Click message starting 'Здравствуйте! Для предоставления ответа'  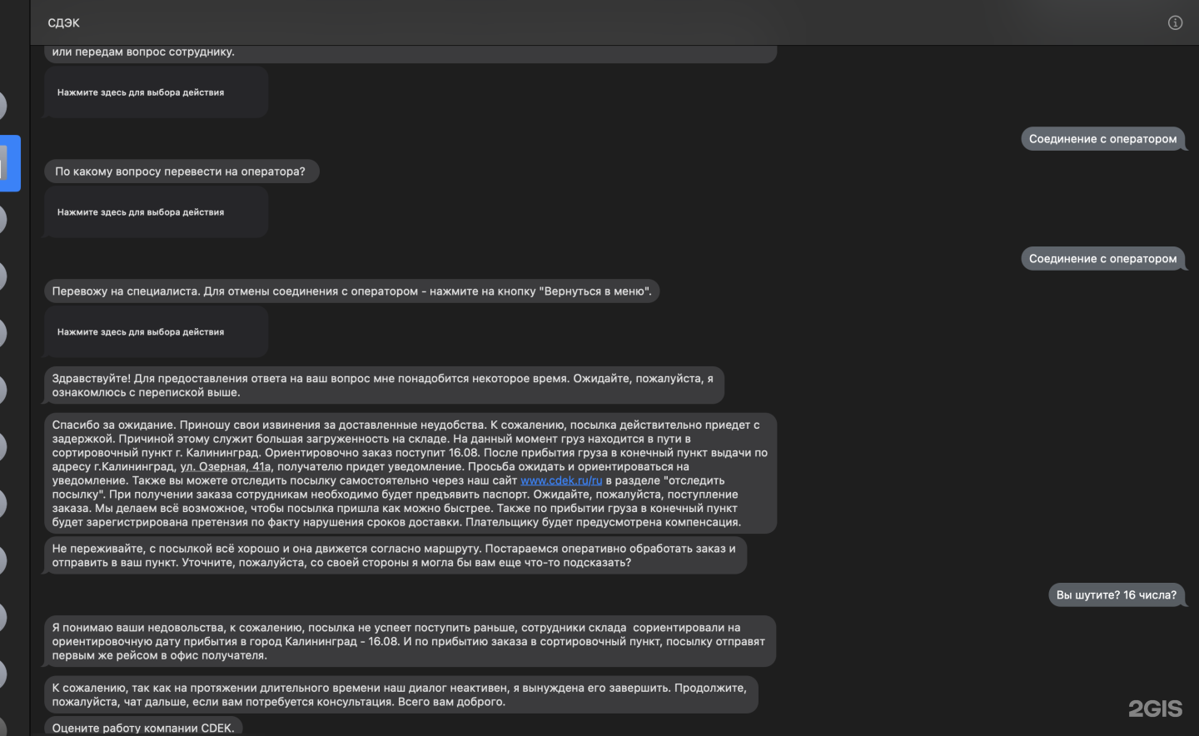click(384, 385)
